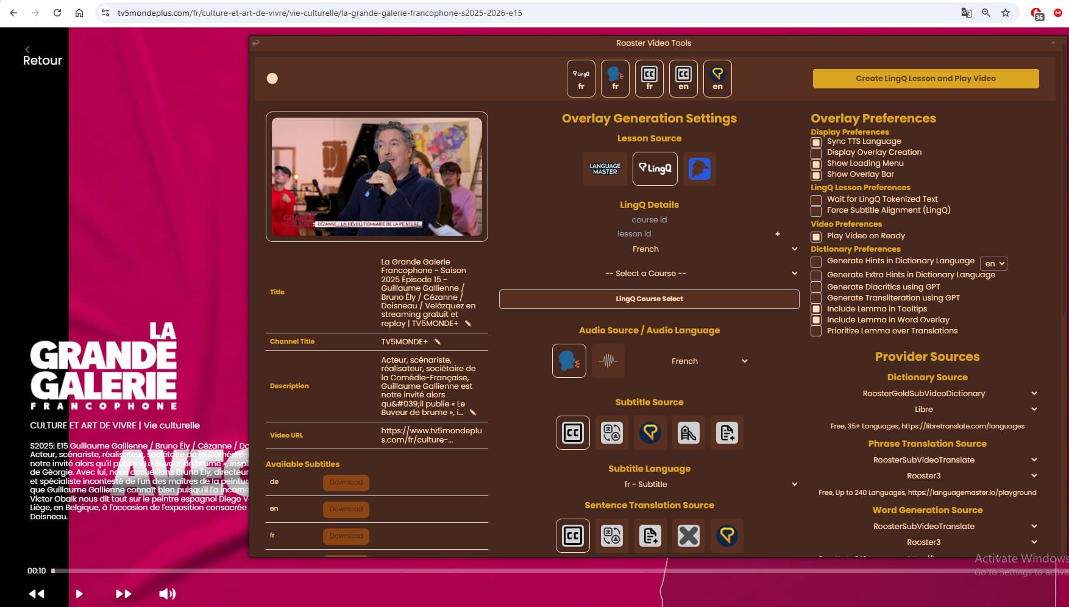Enable Display Overlay Creation checkbox
The height and width of the screenshot is (607, 1069).
816,153
